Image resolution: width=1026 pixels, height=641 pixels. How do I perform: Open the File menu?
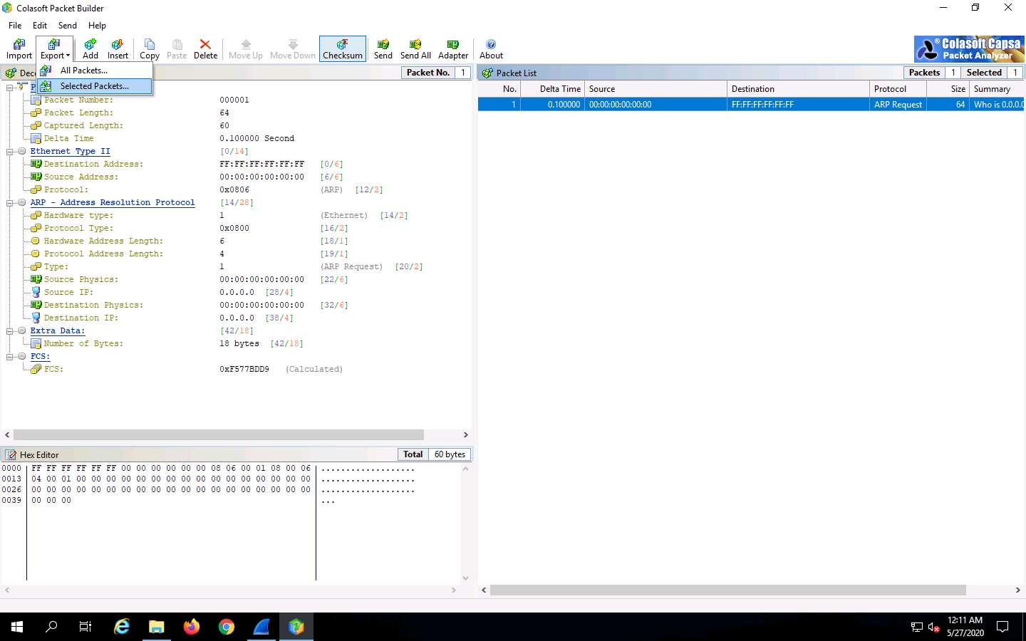(x=15, y=26)
